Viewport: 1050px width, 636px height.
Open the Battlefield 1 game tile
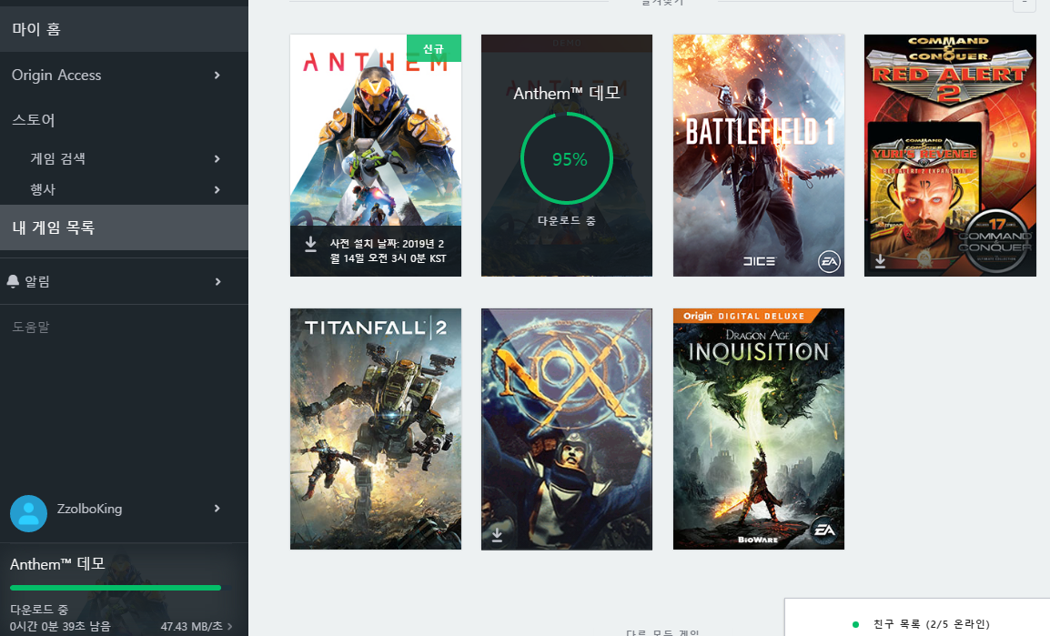759,156
